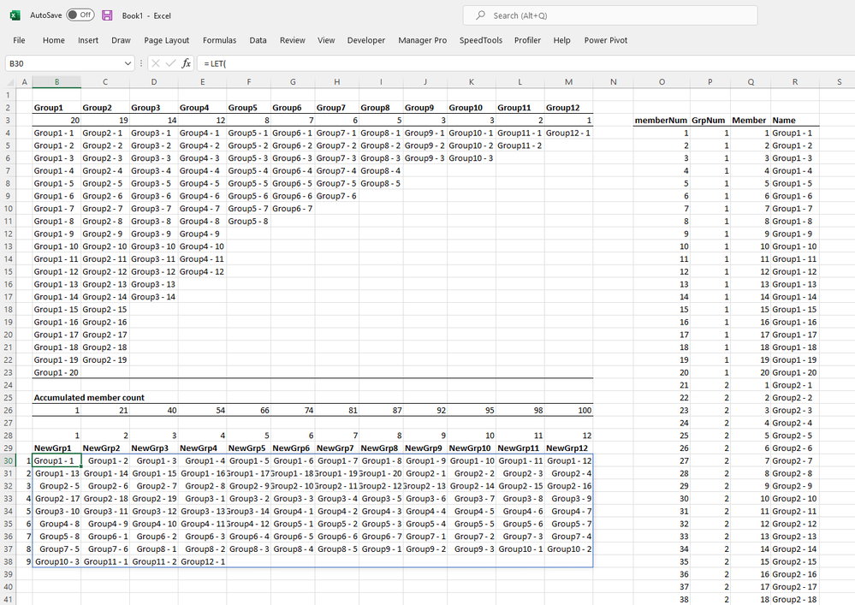Click the Name Box showing B30
855x605 pixels.
click(x=64, y=63)
